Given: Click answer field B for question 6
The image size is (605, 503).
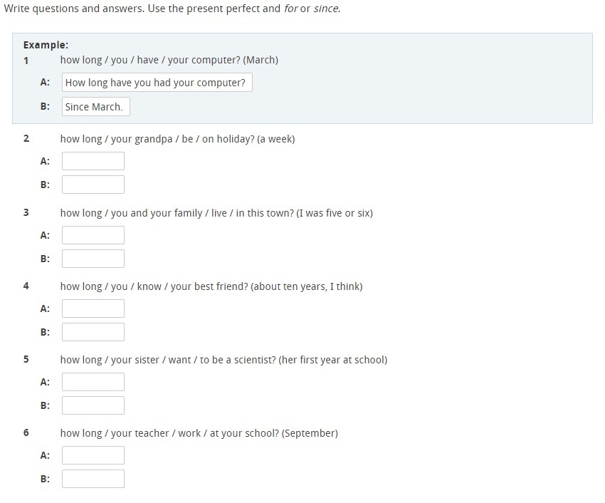Looking at the screenshot, I should (93, 479).
